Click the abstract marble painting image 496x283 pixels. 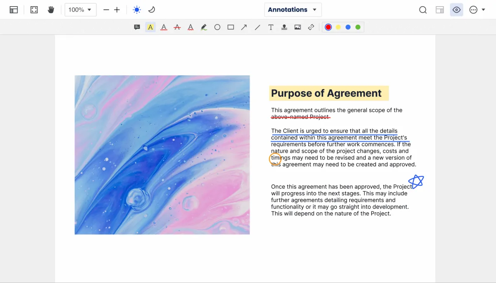click(x=162, y=155)
